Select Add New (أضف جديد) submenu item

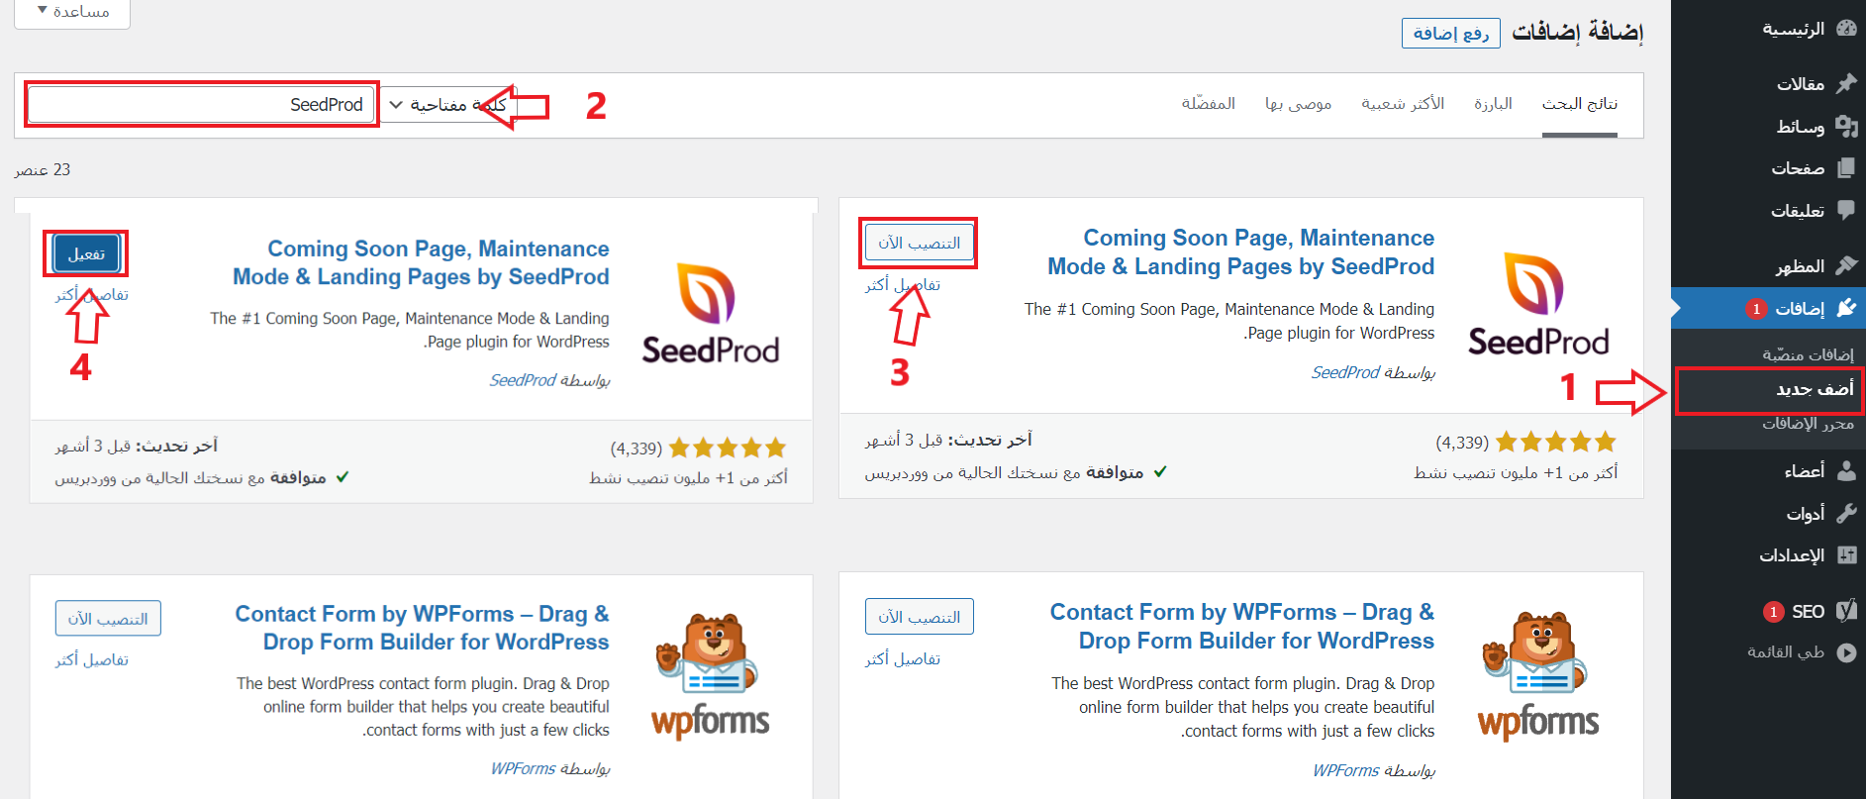pos(1814,389)
